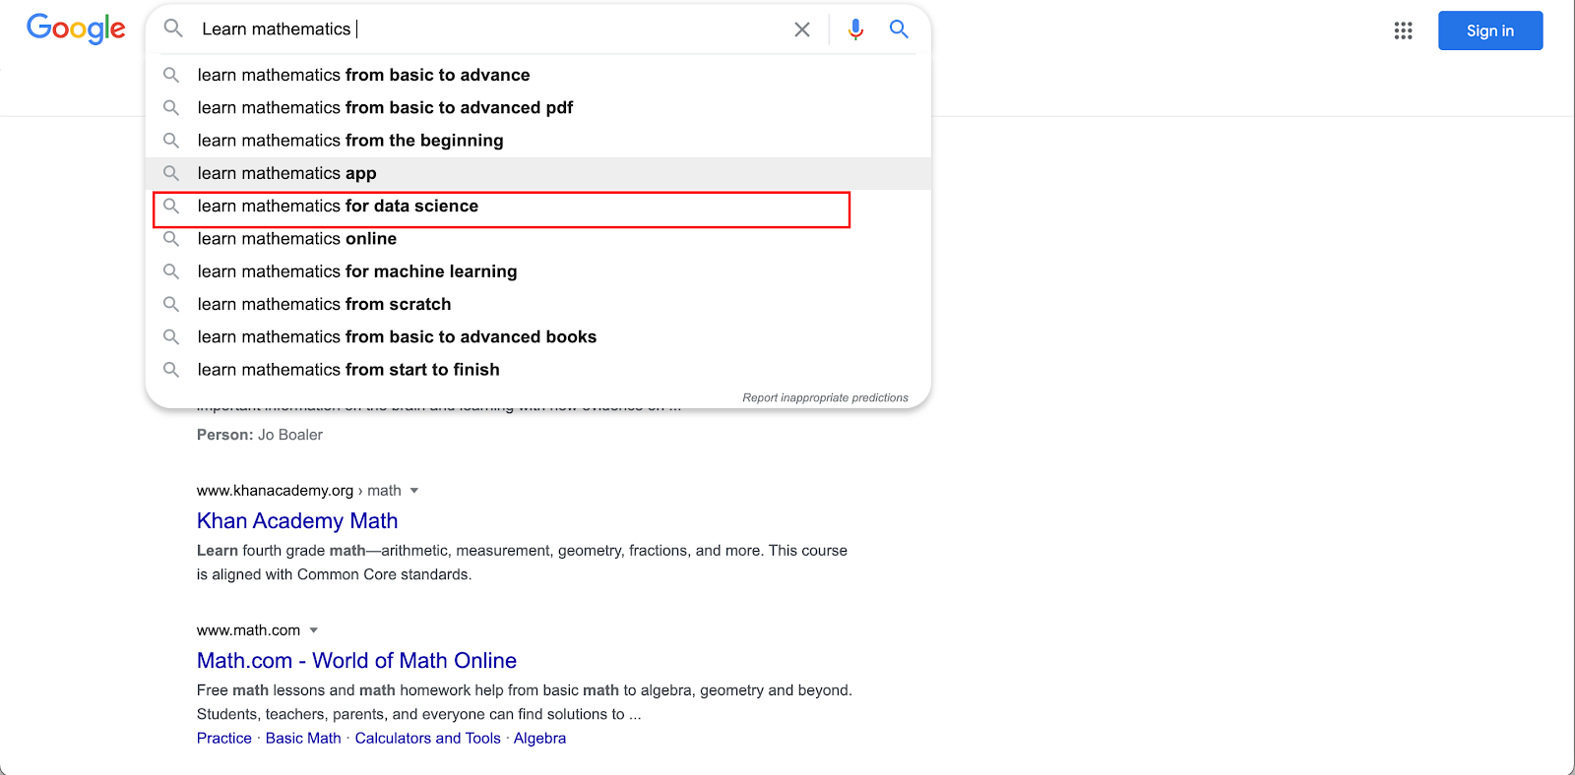Click the blue search magnifier button
The image size is (1575, 775).
point(899,30)
